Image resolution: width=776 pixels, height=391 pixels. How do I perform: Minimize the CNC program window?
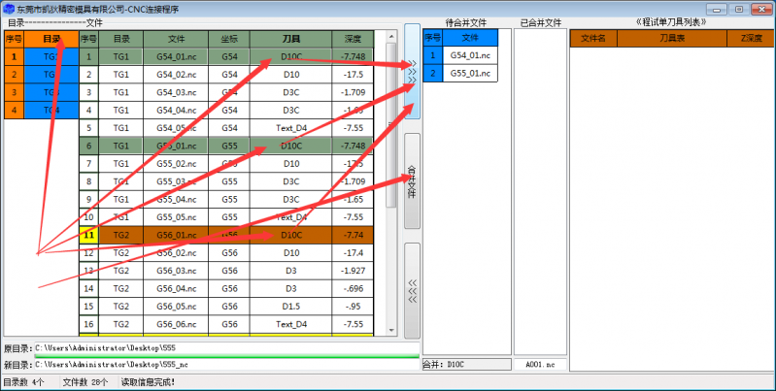[x=719, y=8]
